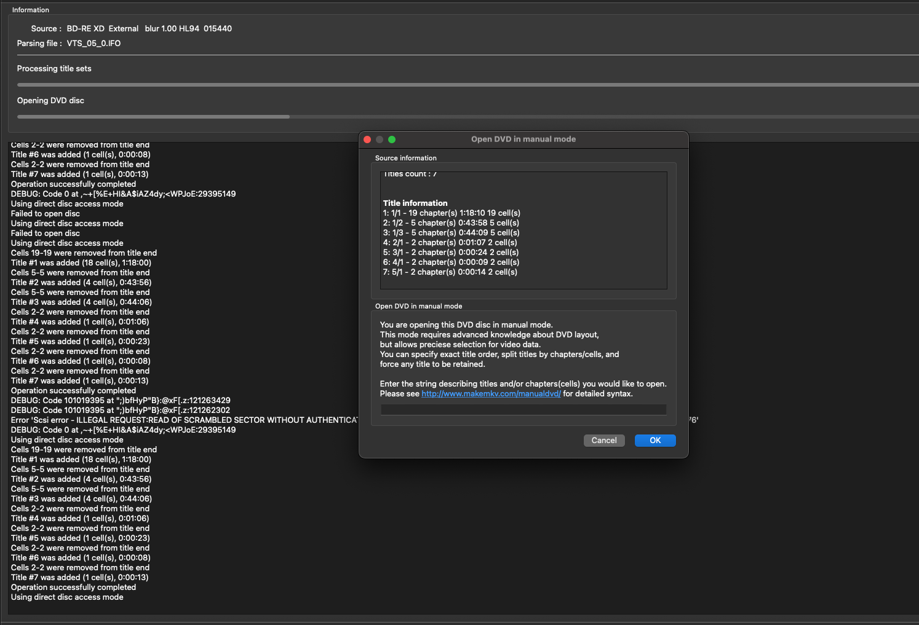Click the Scsi error log line

185,420
